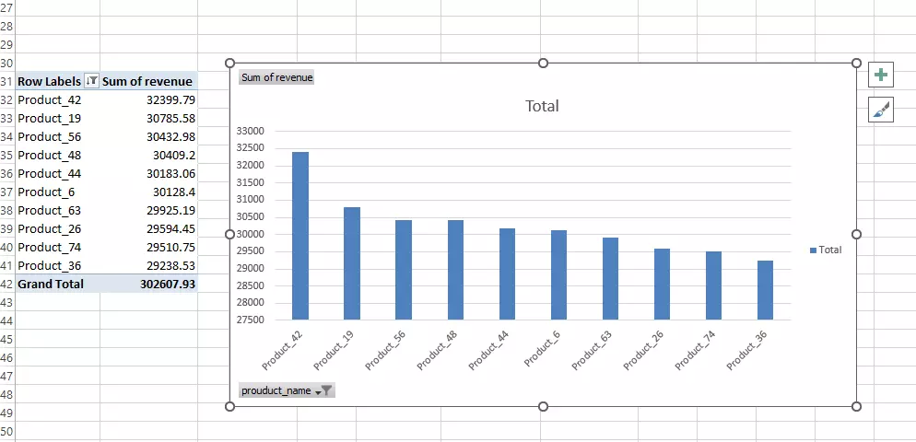This screenshot has height=442, width=916.
Task: Select the value 30128.4 cell
Action: pos(149,192)
